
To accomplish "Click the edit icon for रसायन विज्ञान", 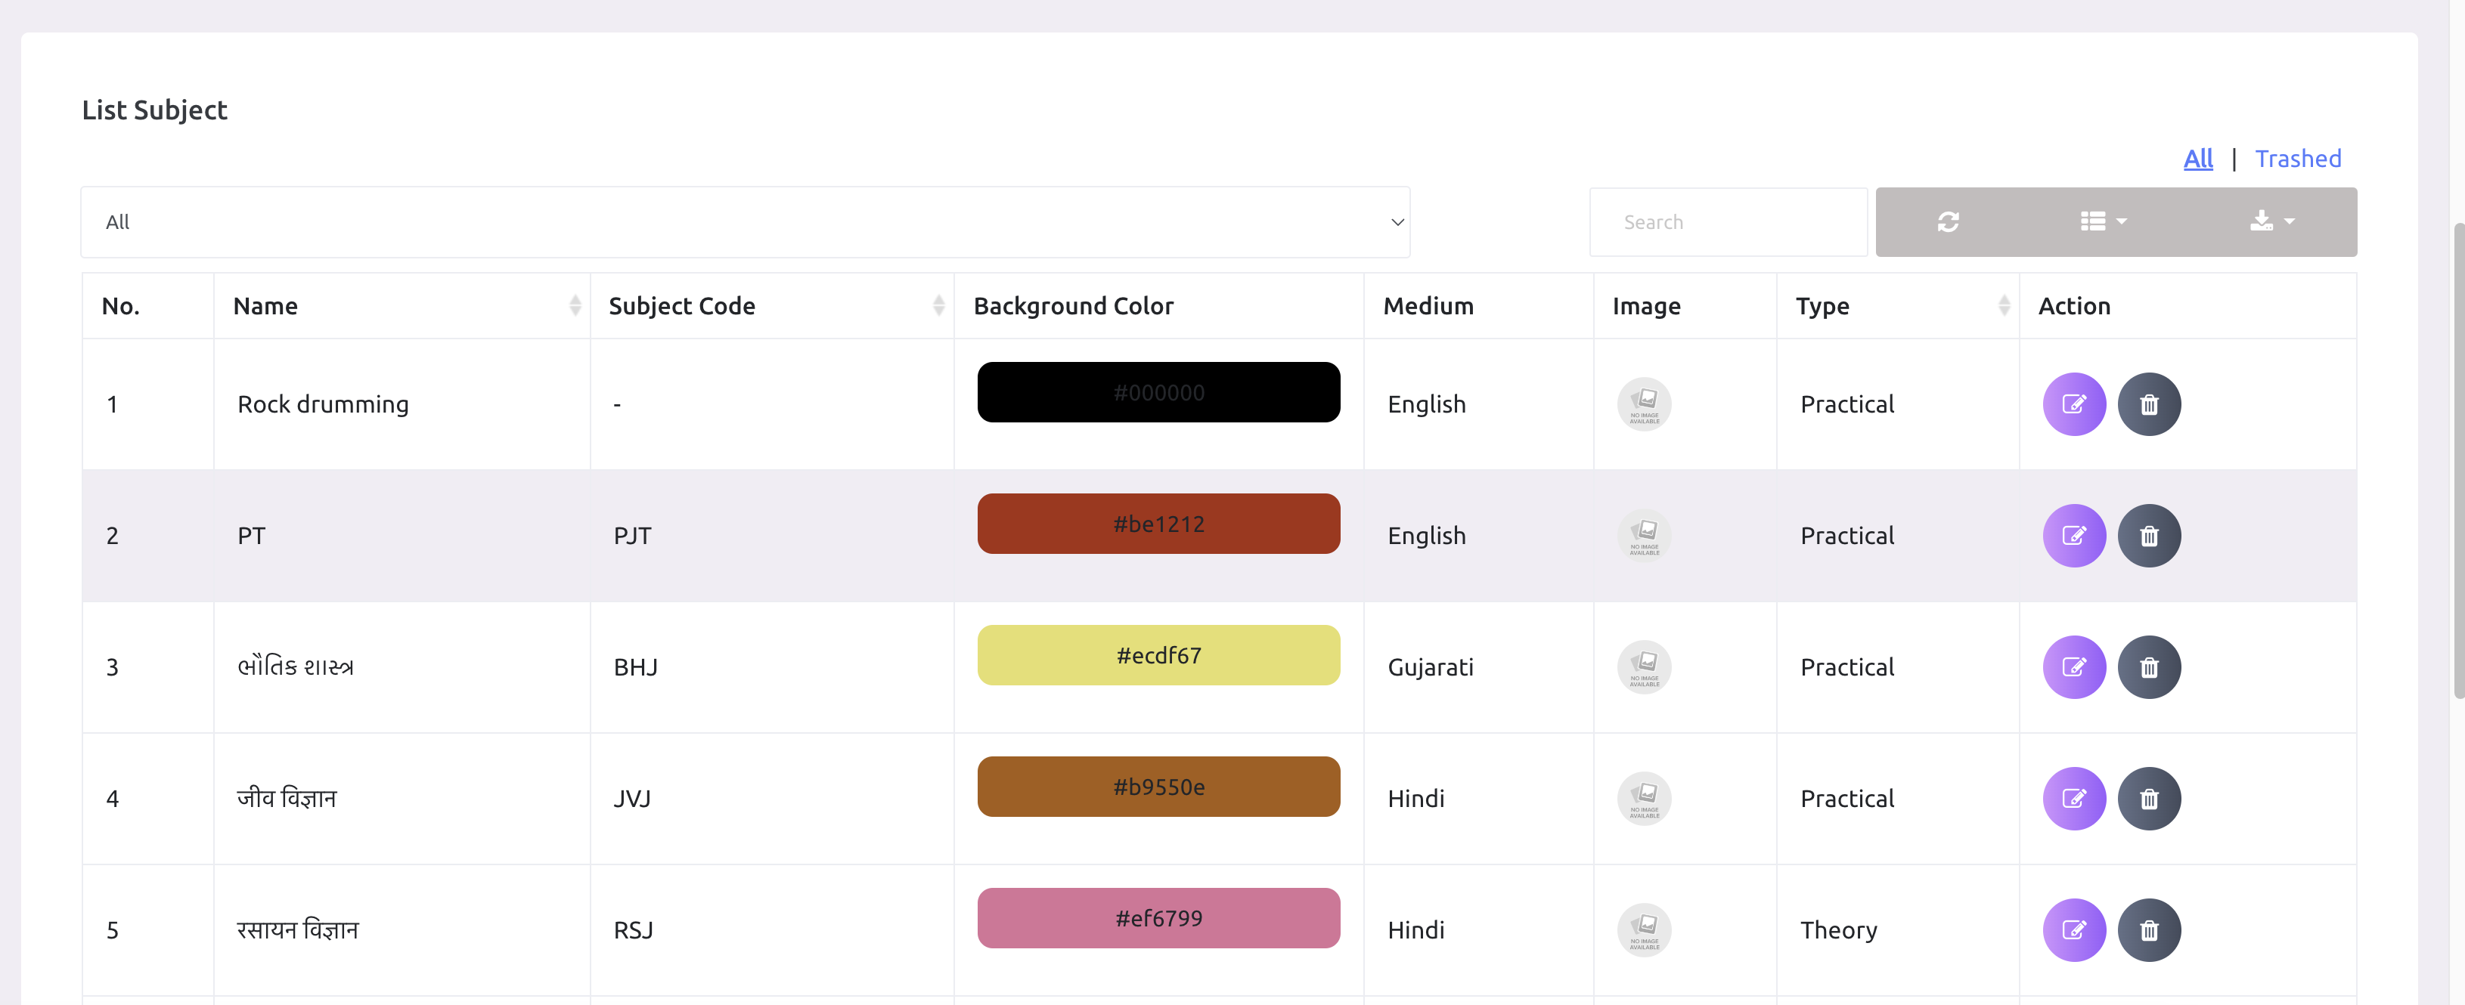I will [2070, 928].
